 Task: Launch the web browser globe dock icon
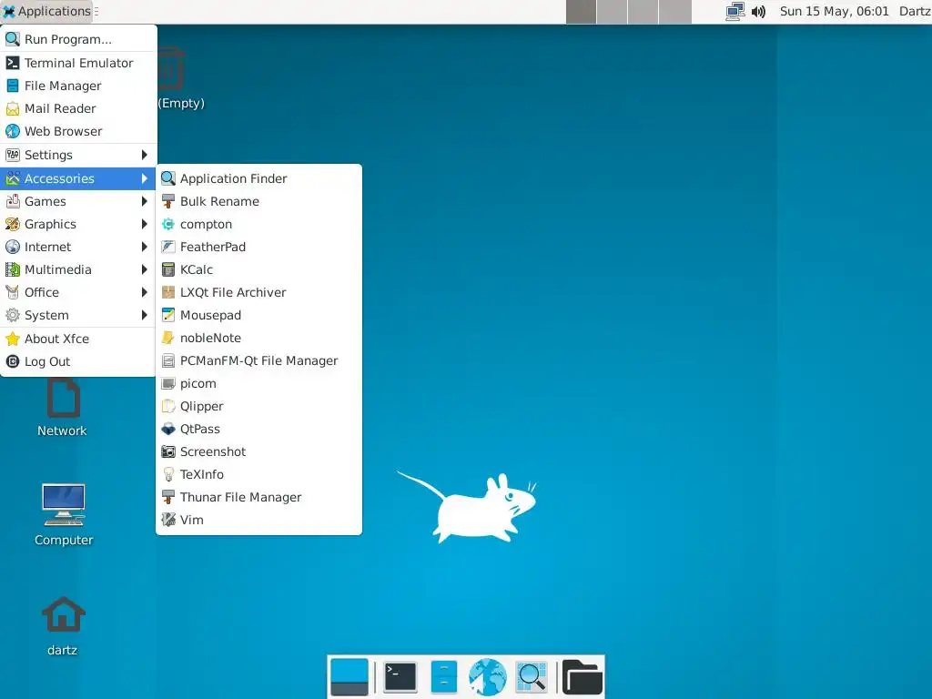click(x=488, y=677)
